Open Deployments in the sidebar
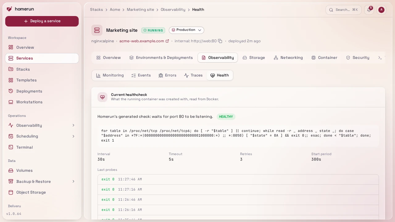 [x=42, y=91]
